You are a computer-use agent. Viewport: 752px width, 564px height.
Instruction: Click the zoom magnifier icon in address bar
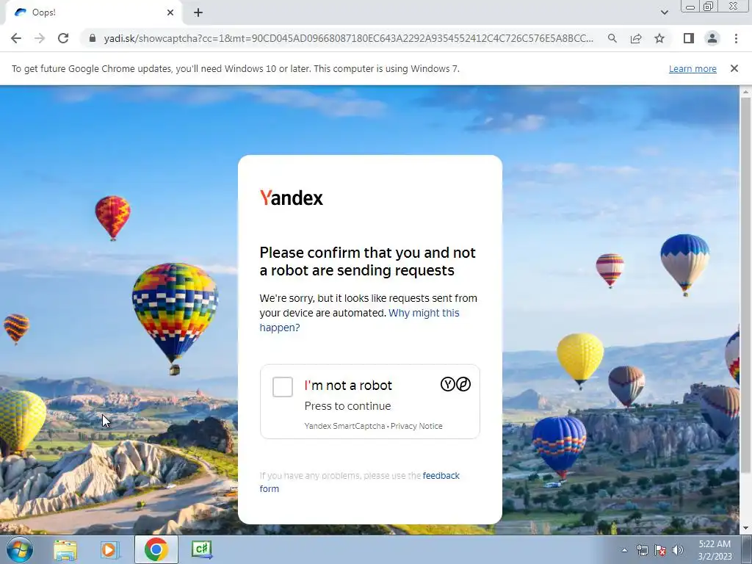click(612, 38)
